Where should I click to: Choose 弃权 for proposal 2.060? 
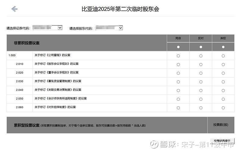coord(223,108)
